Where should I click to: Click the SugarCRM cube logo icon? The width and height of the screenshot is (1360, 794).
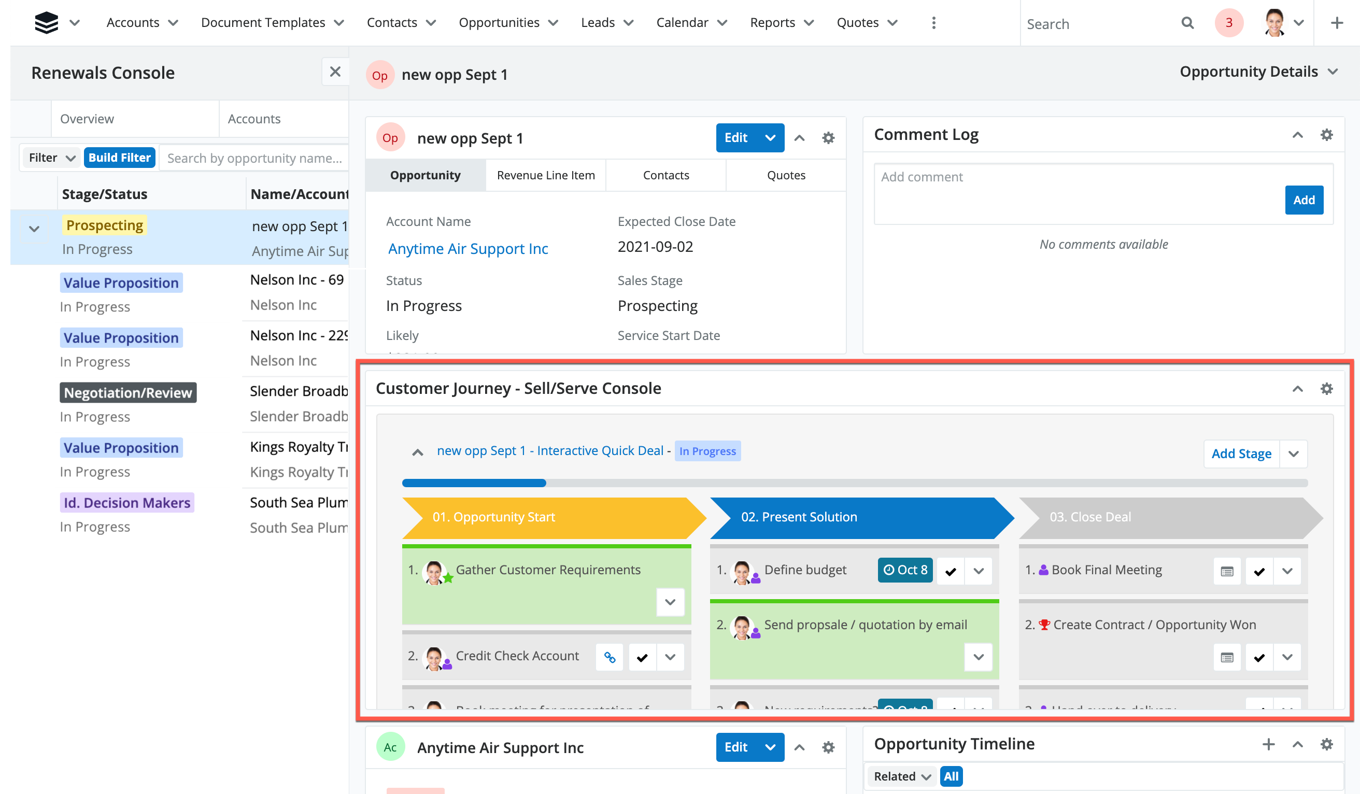[x=47, y=23]
